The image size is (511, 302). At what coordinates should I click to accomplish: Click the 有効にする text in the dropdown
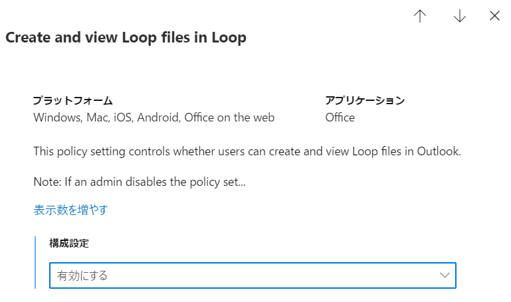(82, 275)
